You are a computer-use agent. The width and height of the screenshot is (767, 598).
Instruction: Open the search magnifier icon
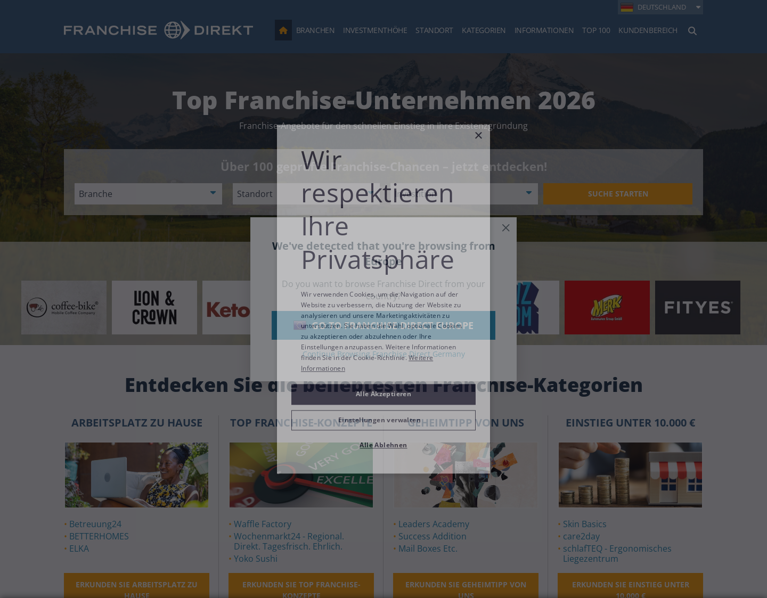click(692, 31)
